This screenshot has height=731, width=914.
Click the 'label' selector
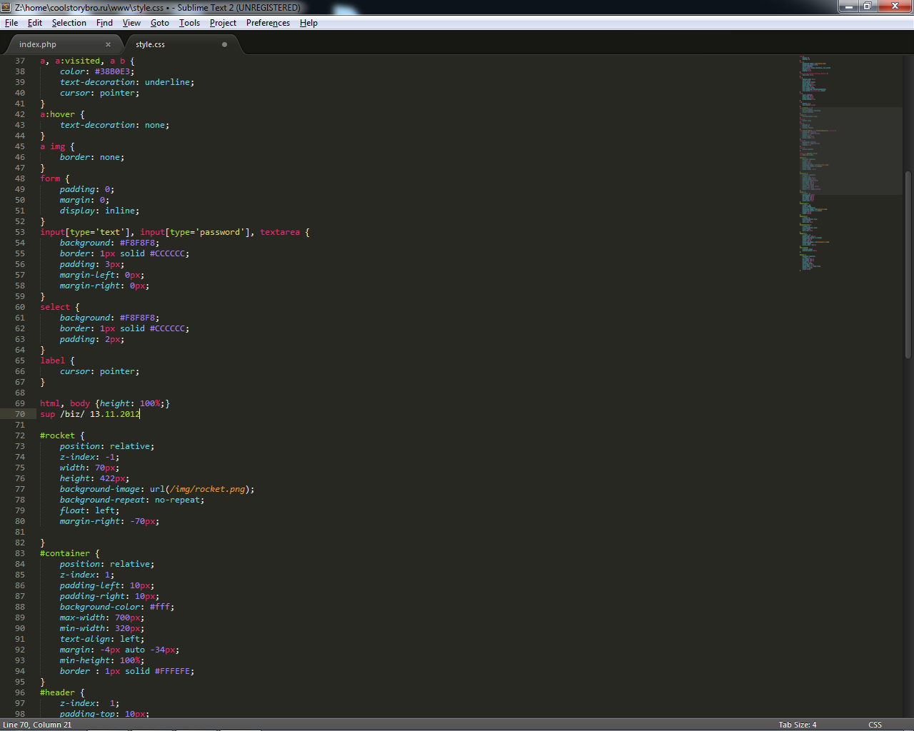(52, 361)
